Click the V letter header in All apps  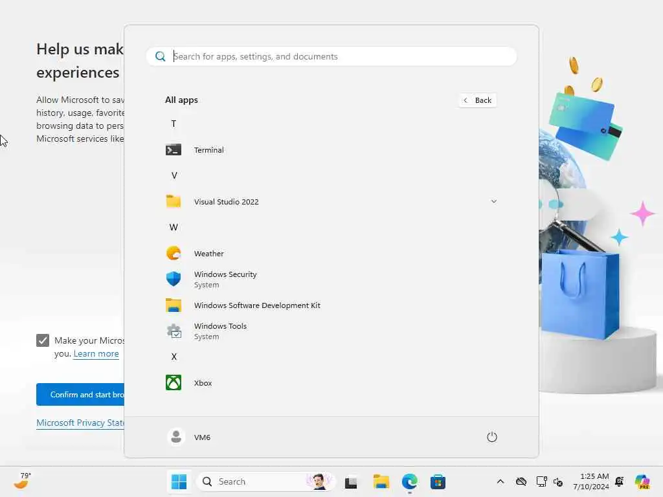click(x=174, y=175)
